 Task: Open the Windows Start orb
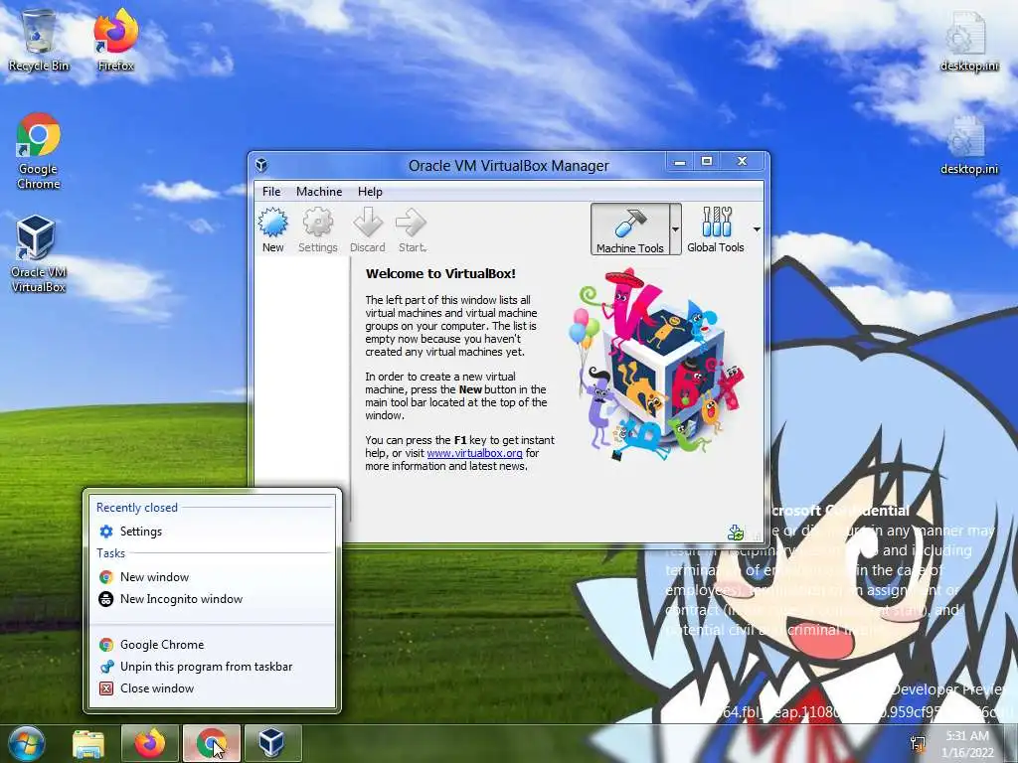click(x=27, y=743)
